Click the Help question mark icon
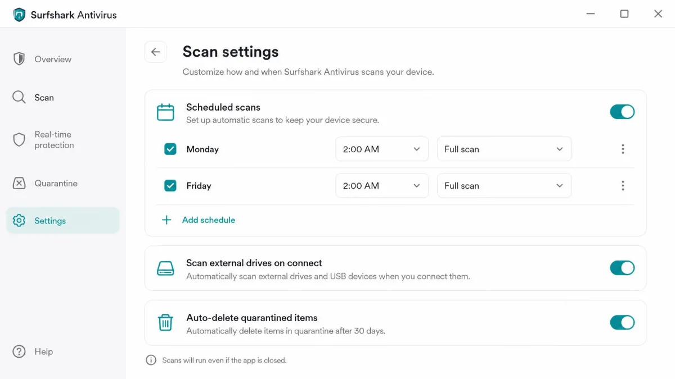The height and width of the screenshot is (379, 675). point(19,351)
